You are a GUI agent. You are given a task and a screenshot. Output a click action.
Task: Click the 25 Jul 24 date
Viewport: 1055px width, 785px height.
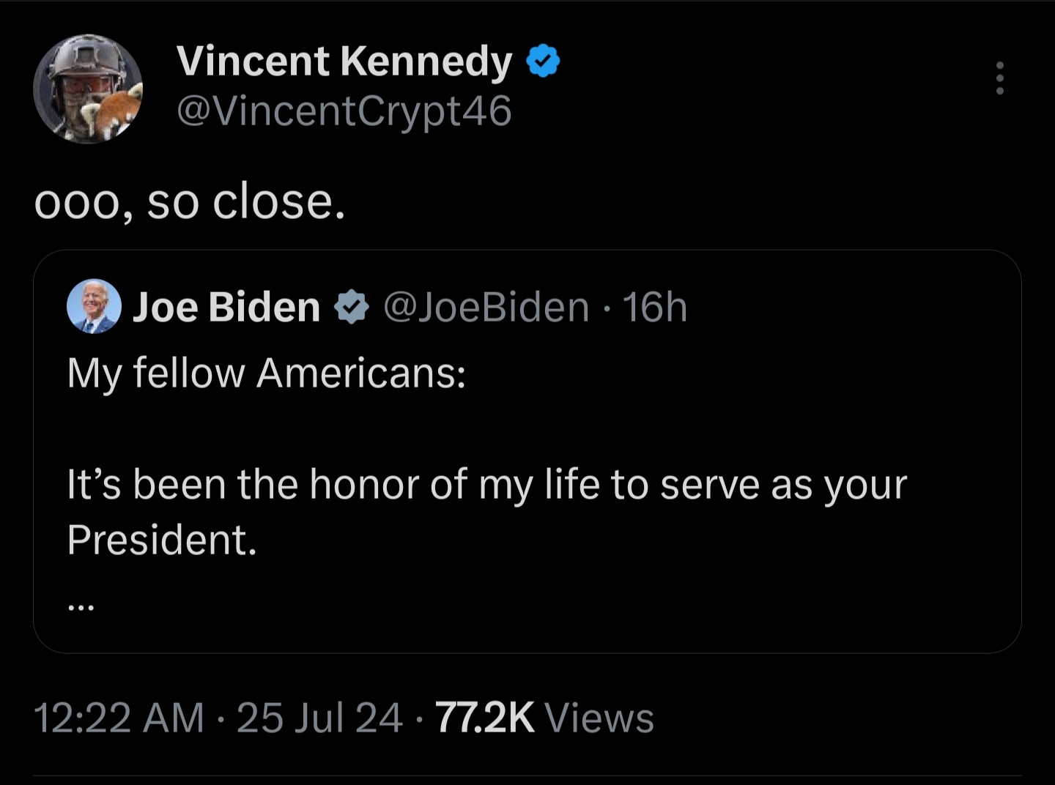(319, 718)
